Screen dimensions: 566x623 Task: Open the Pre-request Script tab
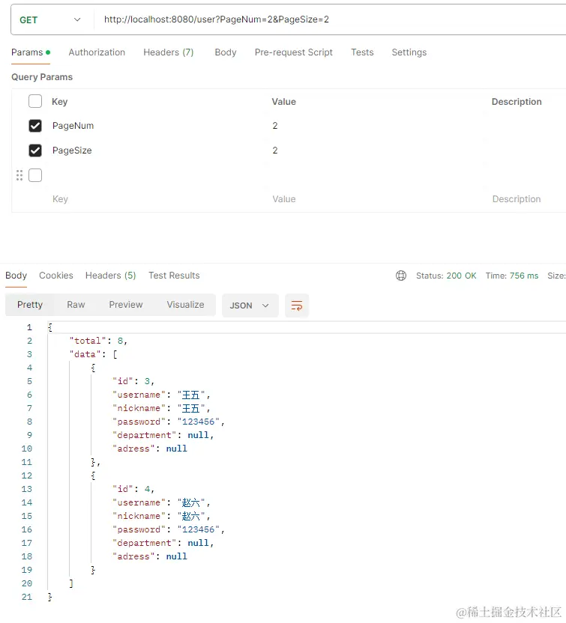[x=294, y=52]
